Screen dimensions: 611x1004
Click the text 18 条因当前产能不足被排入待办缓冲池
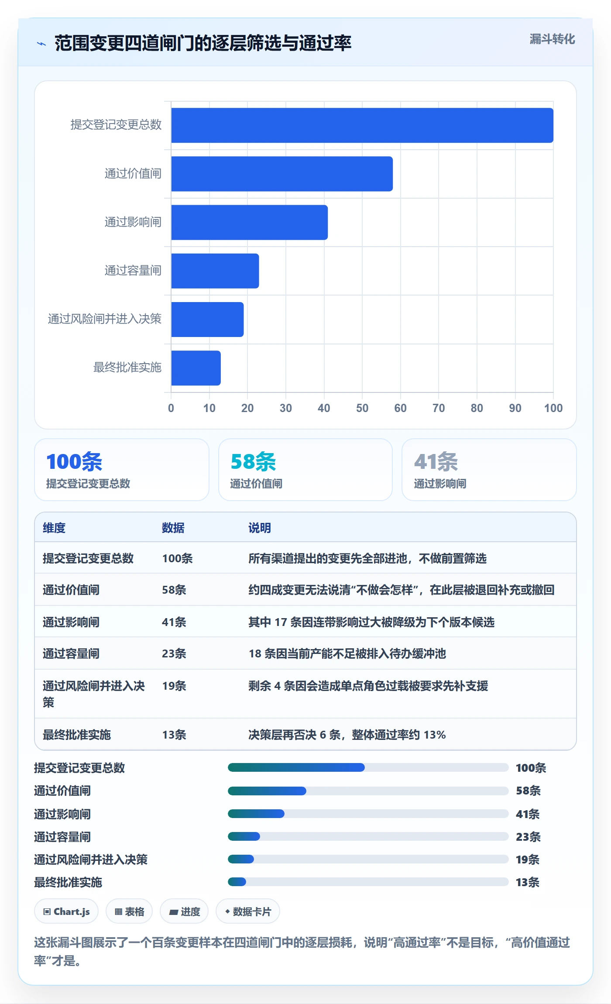[347, 653]
